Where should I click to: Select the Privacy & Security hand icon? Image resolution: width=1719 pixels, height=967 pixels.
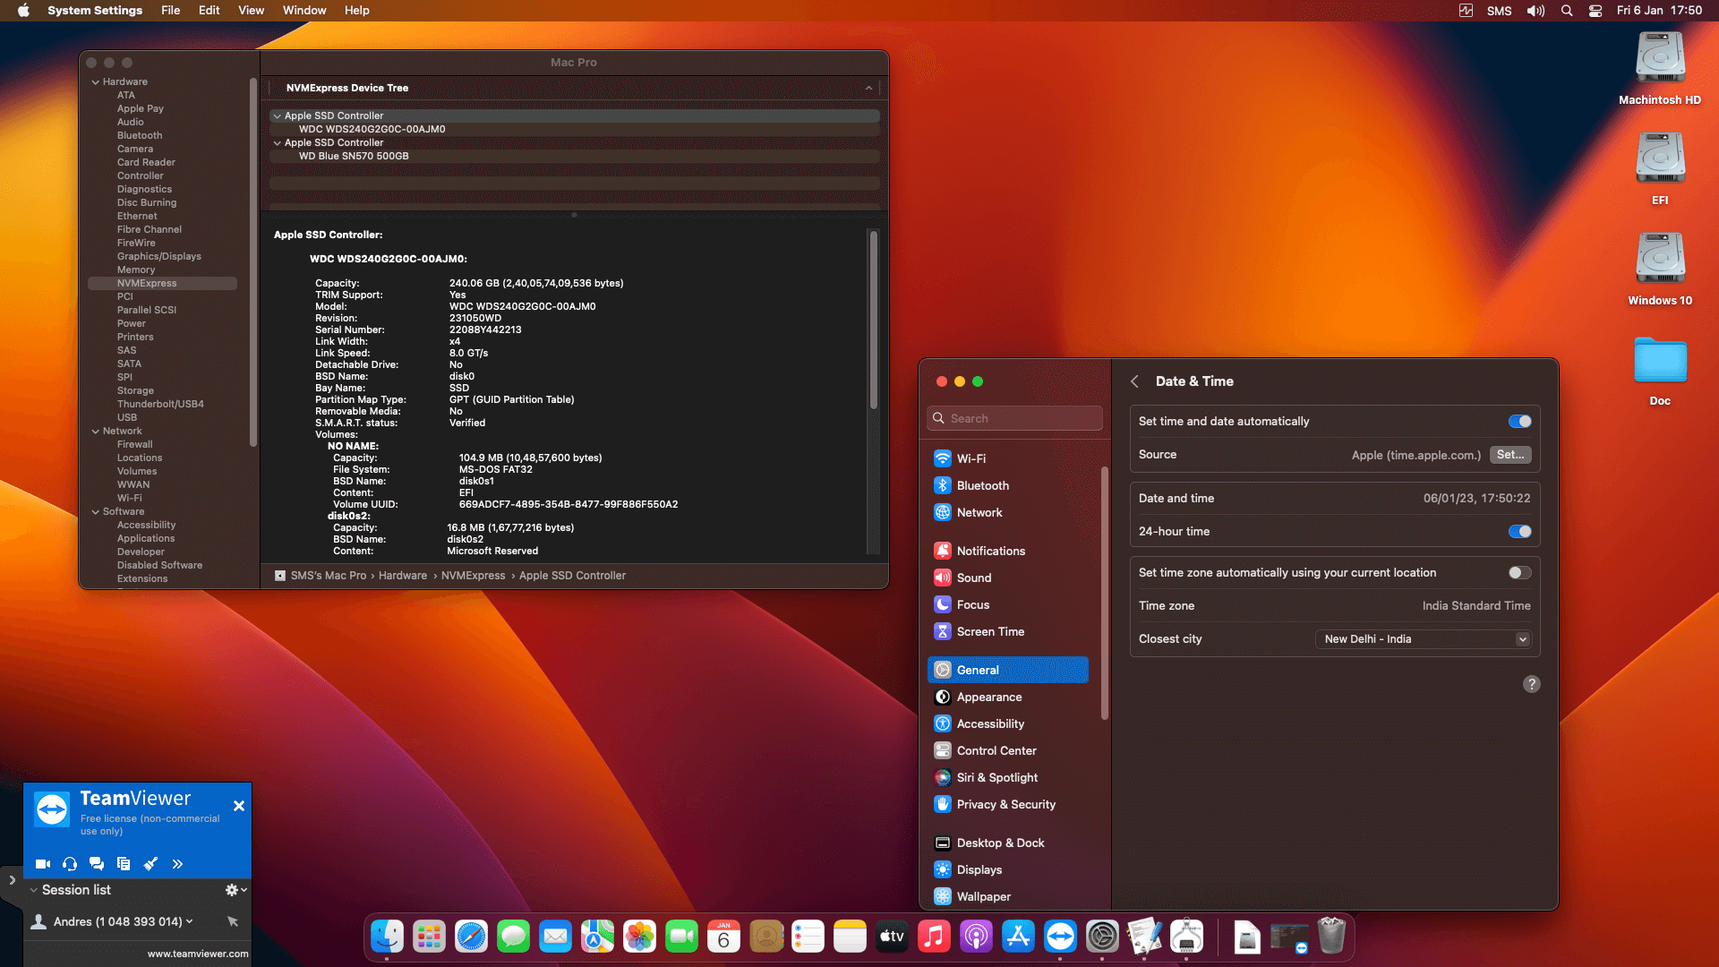pyautogui.click(x=942, y=804)
